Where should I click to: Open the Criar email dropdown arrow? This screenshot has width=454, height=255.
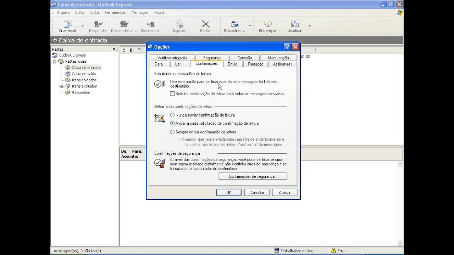pos(83,26)
